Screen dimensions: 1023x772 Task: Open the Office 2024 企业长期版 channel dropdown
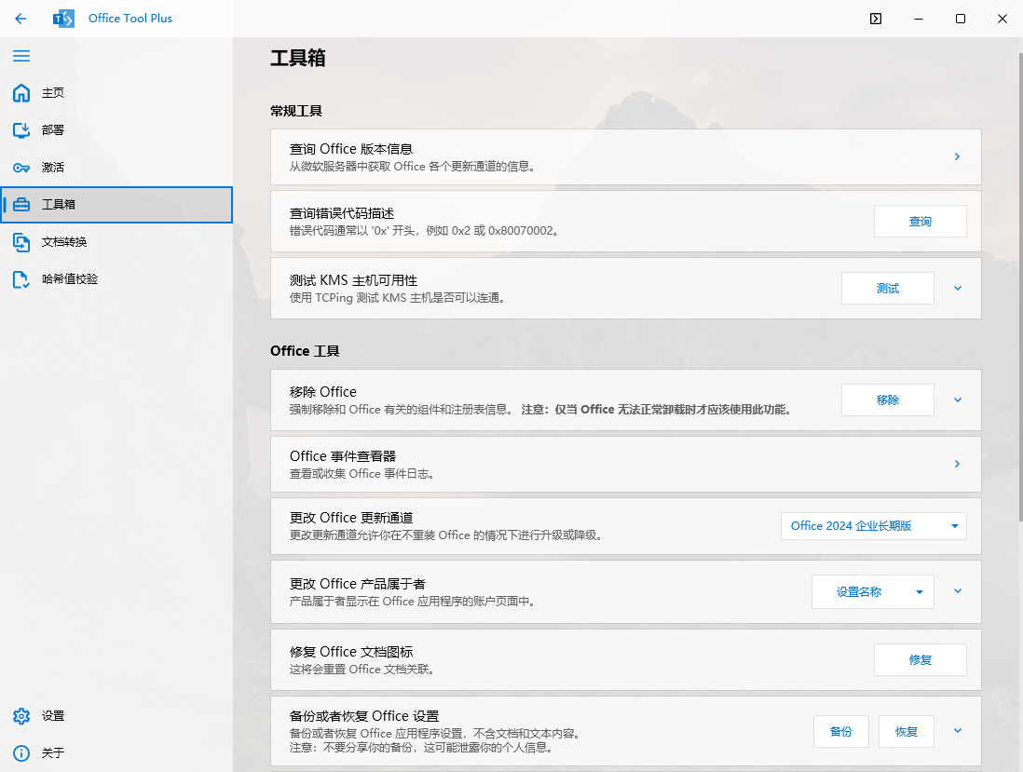point(873,526)
